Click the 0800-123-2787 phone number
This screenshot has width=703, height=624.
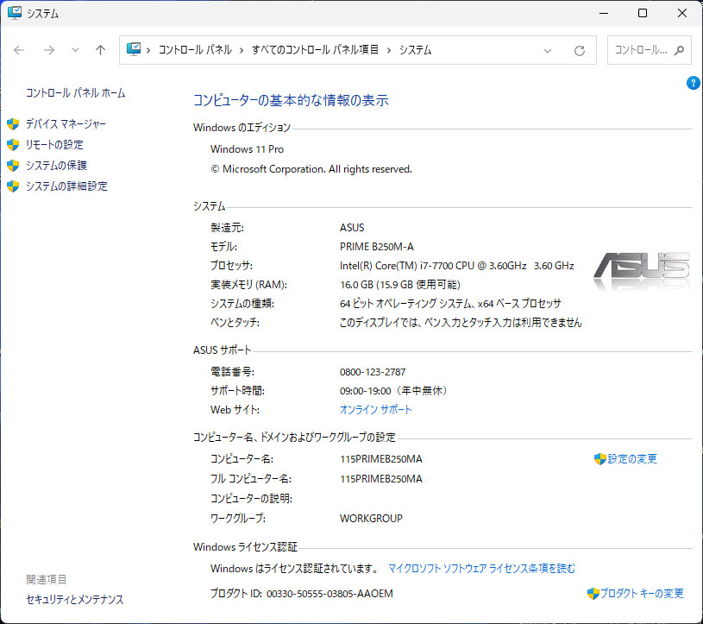click(373, 372)
